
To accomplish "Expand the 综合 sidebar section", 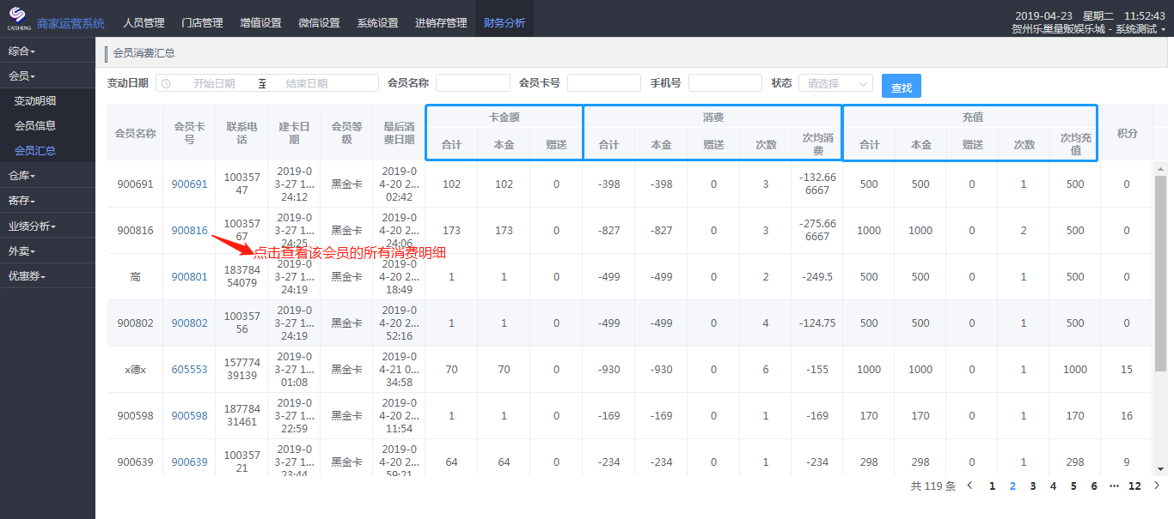I will pos(47,51).
